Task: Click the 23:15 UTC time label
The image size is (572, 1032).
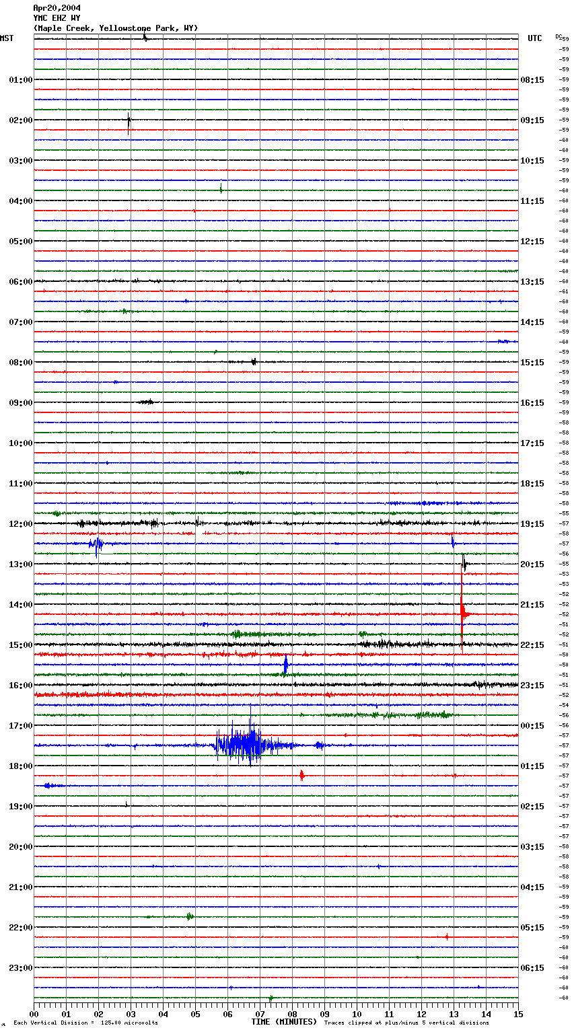Action: (x=532, y=686)
